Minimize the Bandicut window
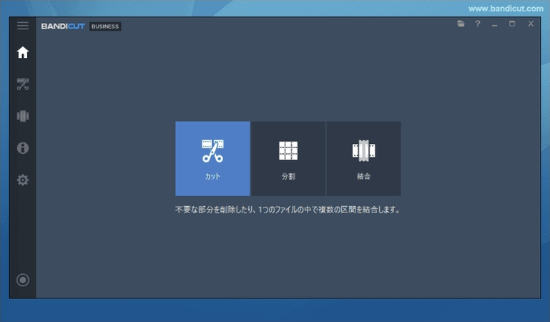This screenshot has height=322, width=550. 494,24
